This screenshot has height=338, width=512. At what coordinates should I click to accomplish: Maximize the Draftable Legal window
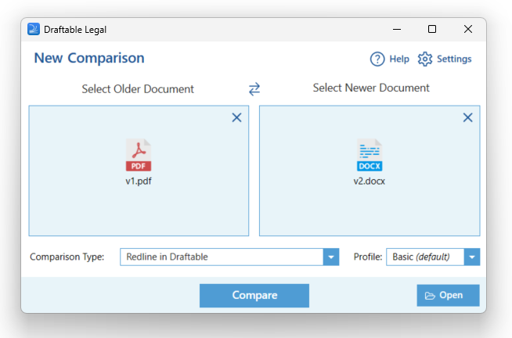click(x=432, y=29)
